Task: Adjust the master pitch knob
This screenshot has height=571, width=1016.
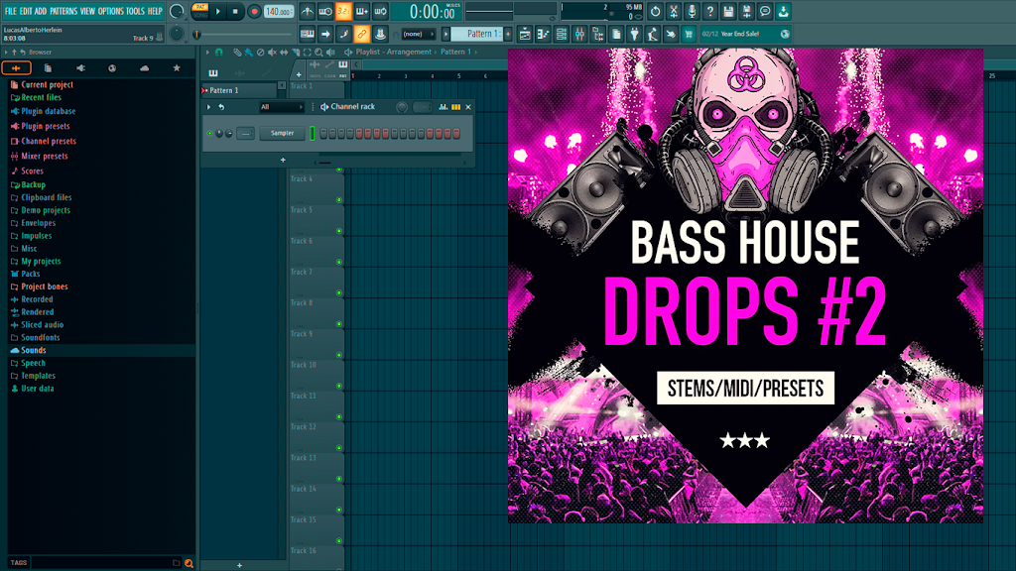Action: pyautogui.click(x=177, y=34)
